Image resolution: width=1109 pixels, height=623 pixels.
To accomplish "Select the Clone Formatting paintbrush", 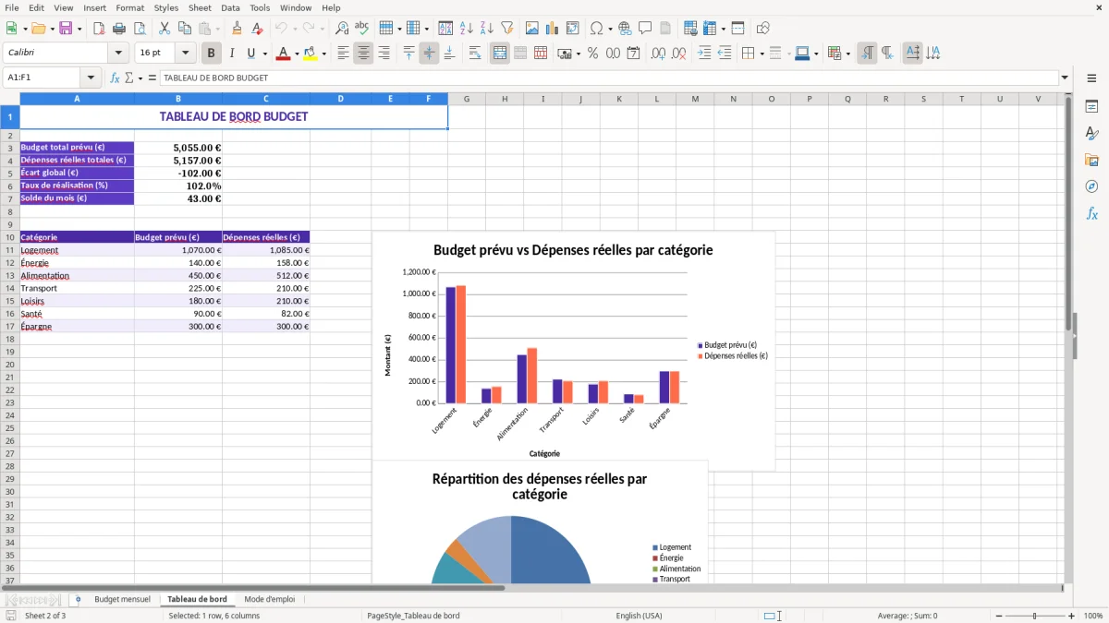I will tap(237, 29).
